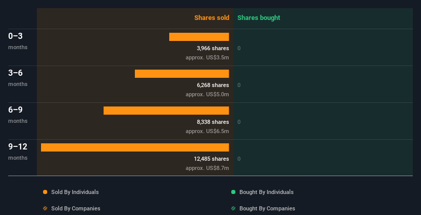Click the Shares sold column header

click(x=212, y=18)
